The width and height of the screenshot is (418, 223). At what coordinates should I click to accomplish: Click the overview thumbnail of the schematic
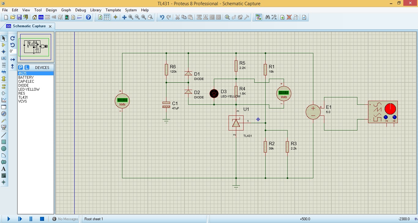click(35, 47)
